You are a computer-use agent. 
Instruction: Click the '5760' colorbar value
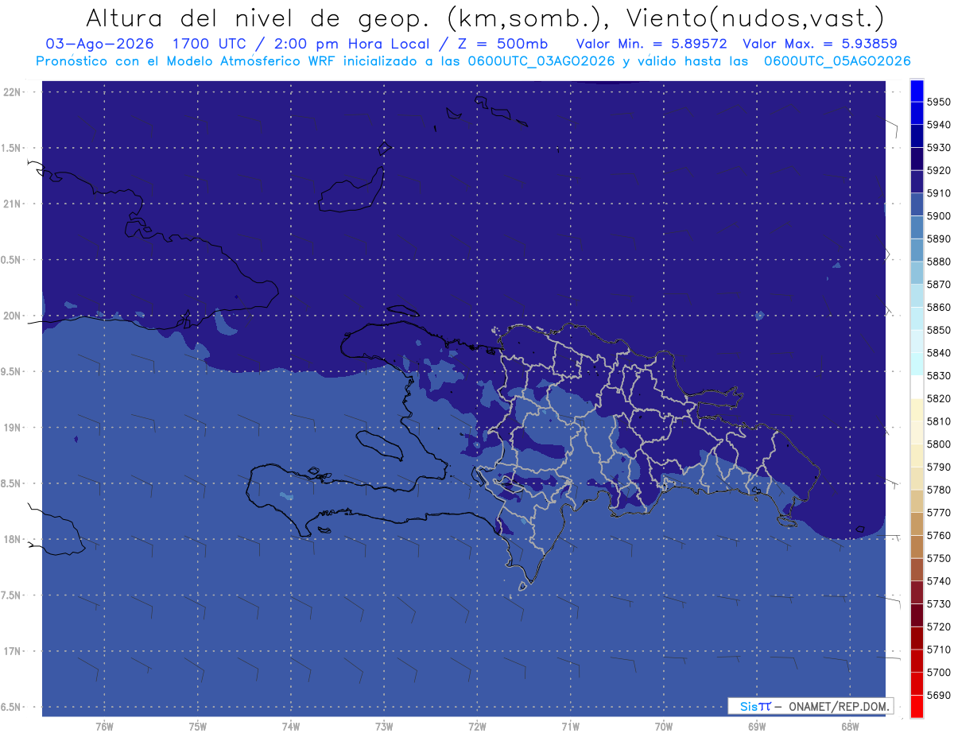click(938, 535)
